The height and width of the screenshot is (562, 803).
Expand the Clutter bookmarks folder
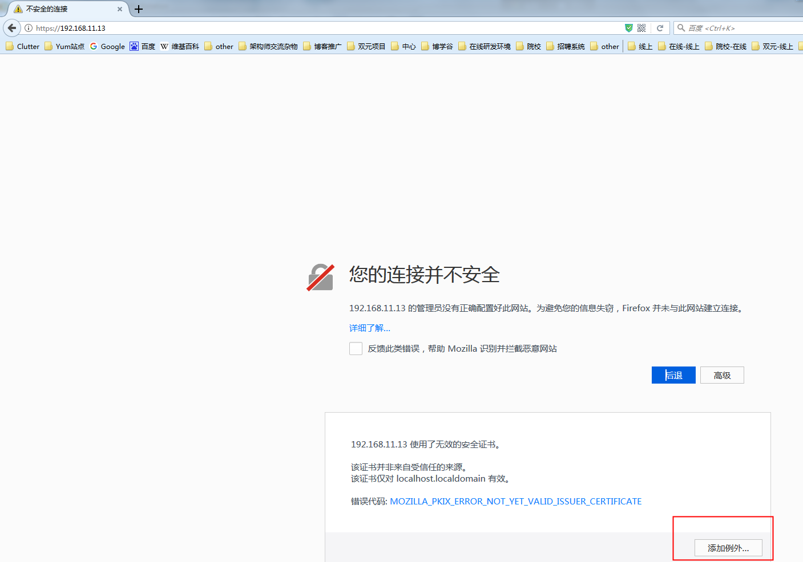pos(23,47)
